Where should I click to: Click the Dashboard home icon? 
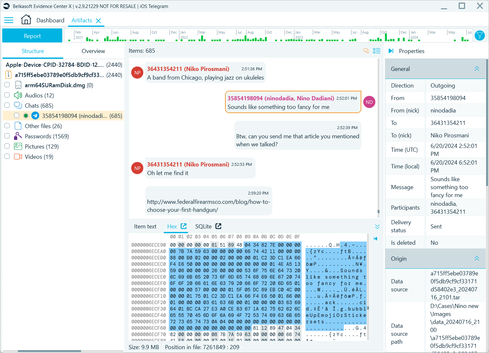click(x=26, y=20)
